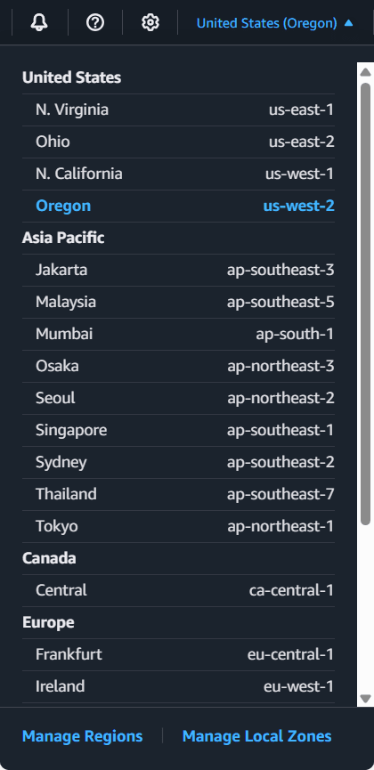
Task: Choose the Sydney ap-southeast-2 region
Action: tap(178, 462)
